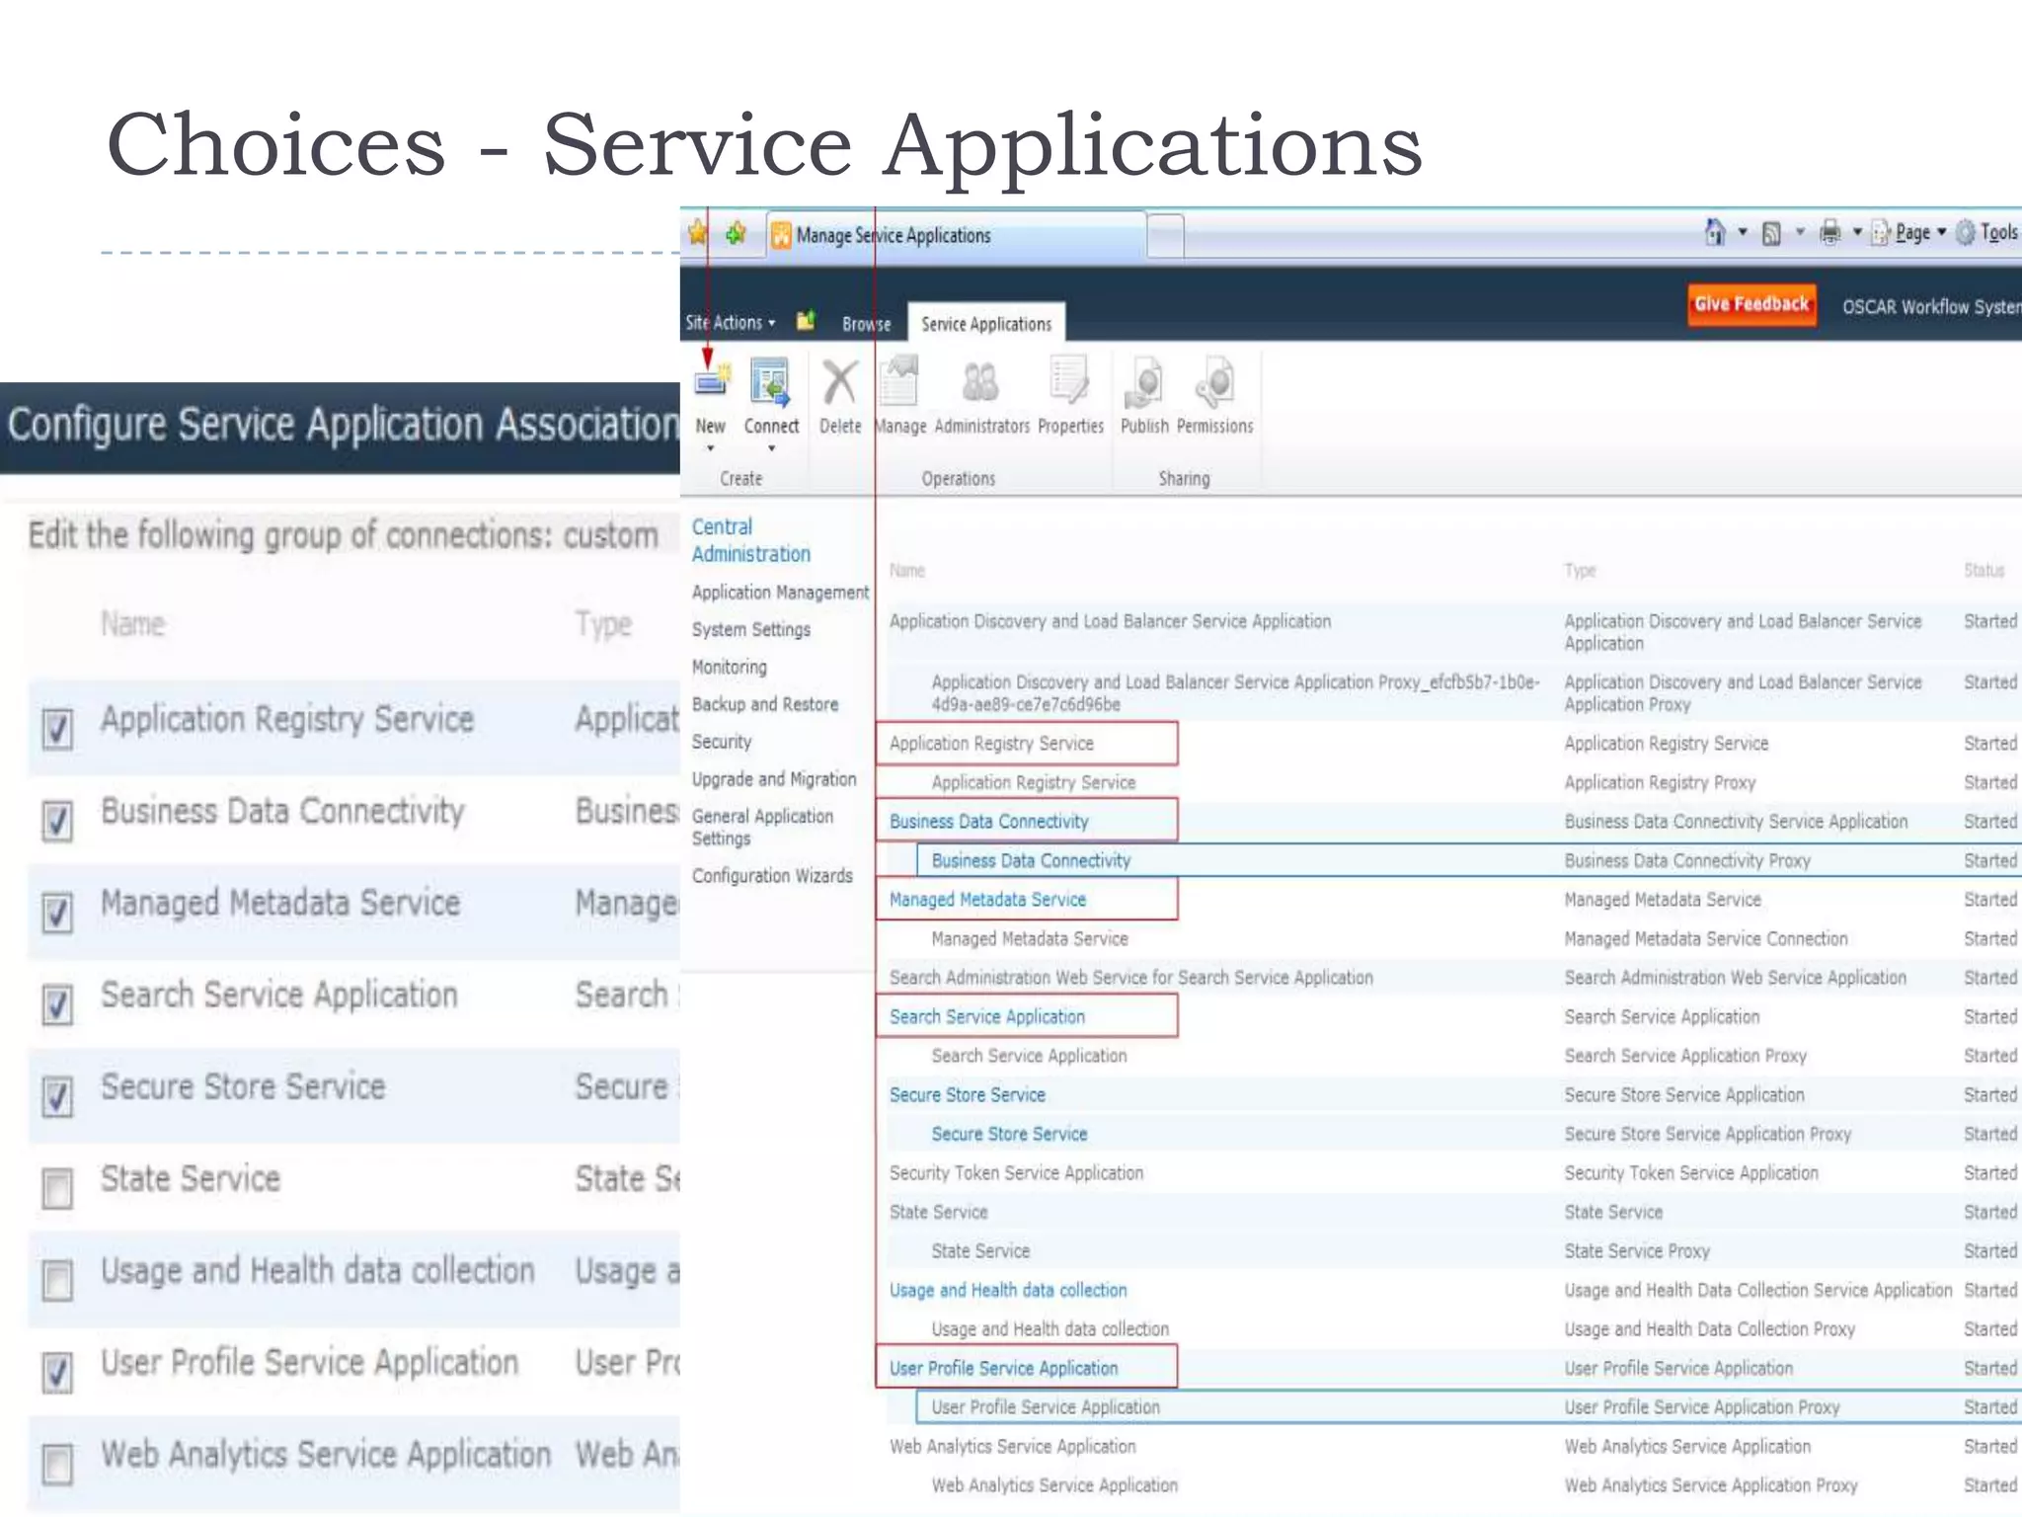Open Backup and Restore in side navigation

point(764,705)
